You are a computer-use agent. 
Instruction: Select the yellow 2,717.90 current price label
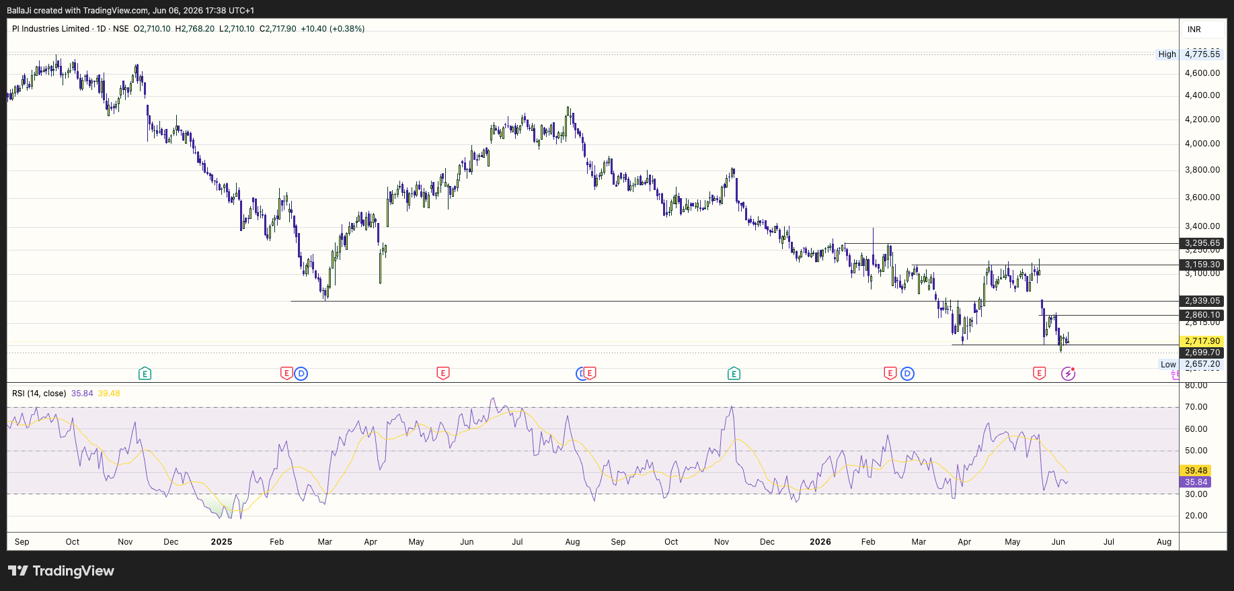(x=1202, y=341)
